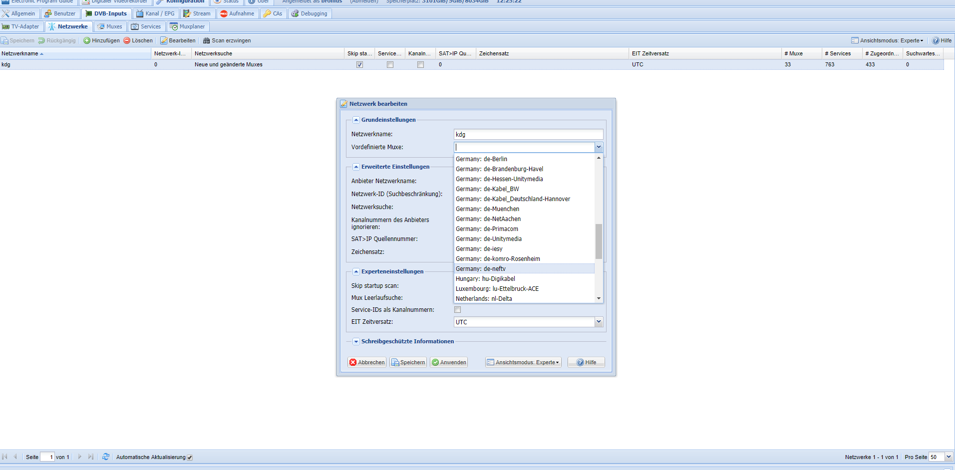Select Germany: de-Kabel_Deutschland-Hannover
Viewport: 955px width, 470px height.
coord(524,199)
